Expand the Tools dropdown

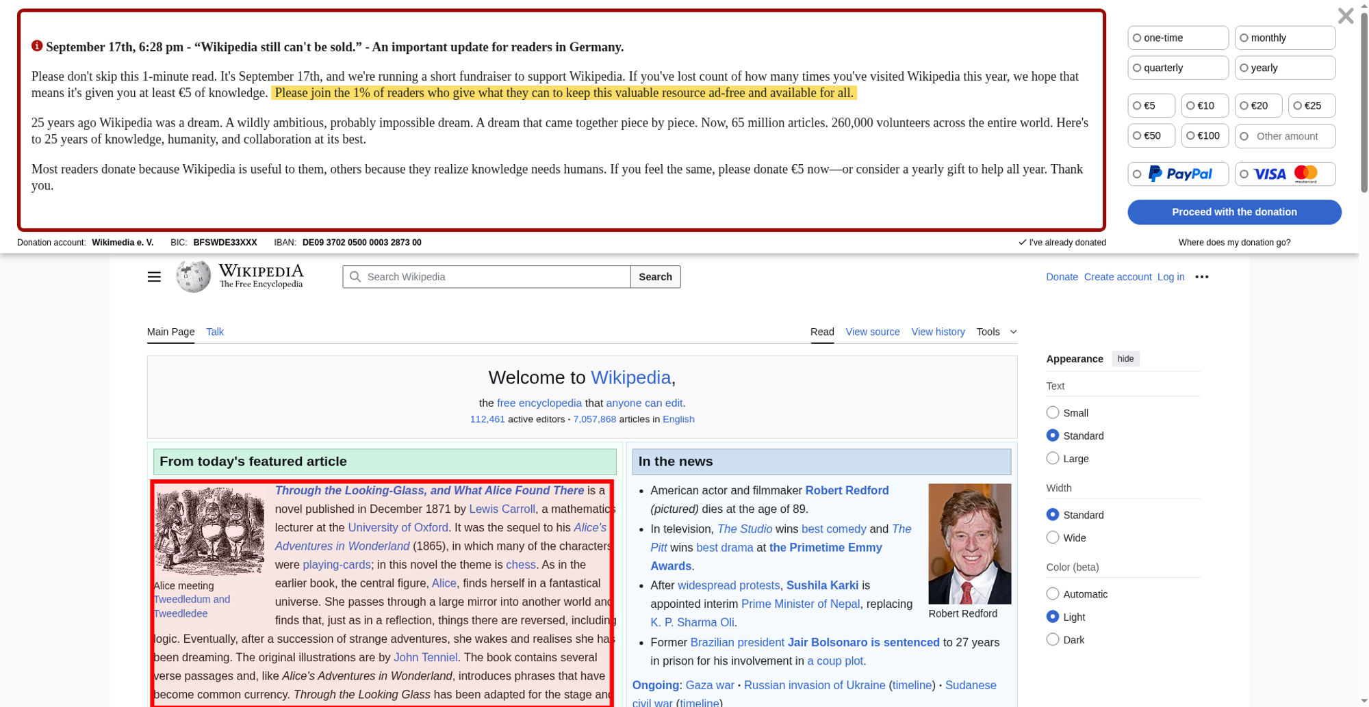click(x=996, y=332)
